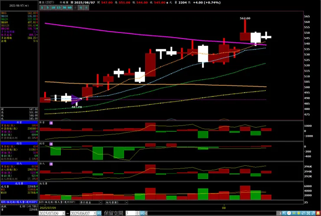The image size is (321, 216).
Task: Select the 成交量 blue header in left panel
Action: pyautogui.click(x=19, y=183)
